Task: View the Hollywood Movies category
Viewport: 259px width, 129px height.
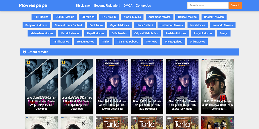Action: (x=172, y=25)
